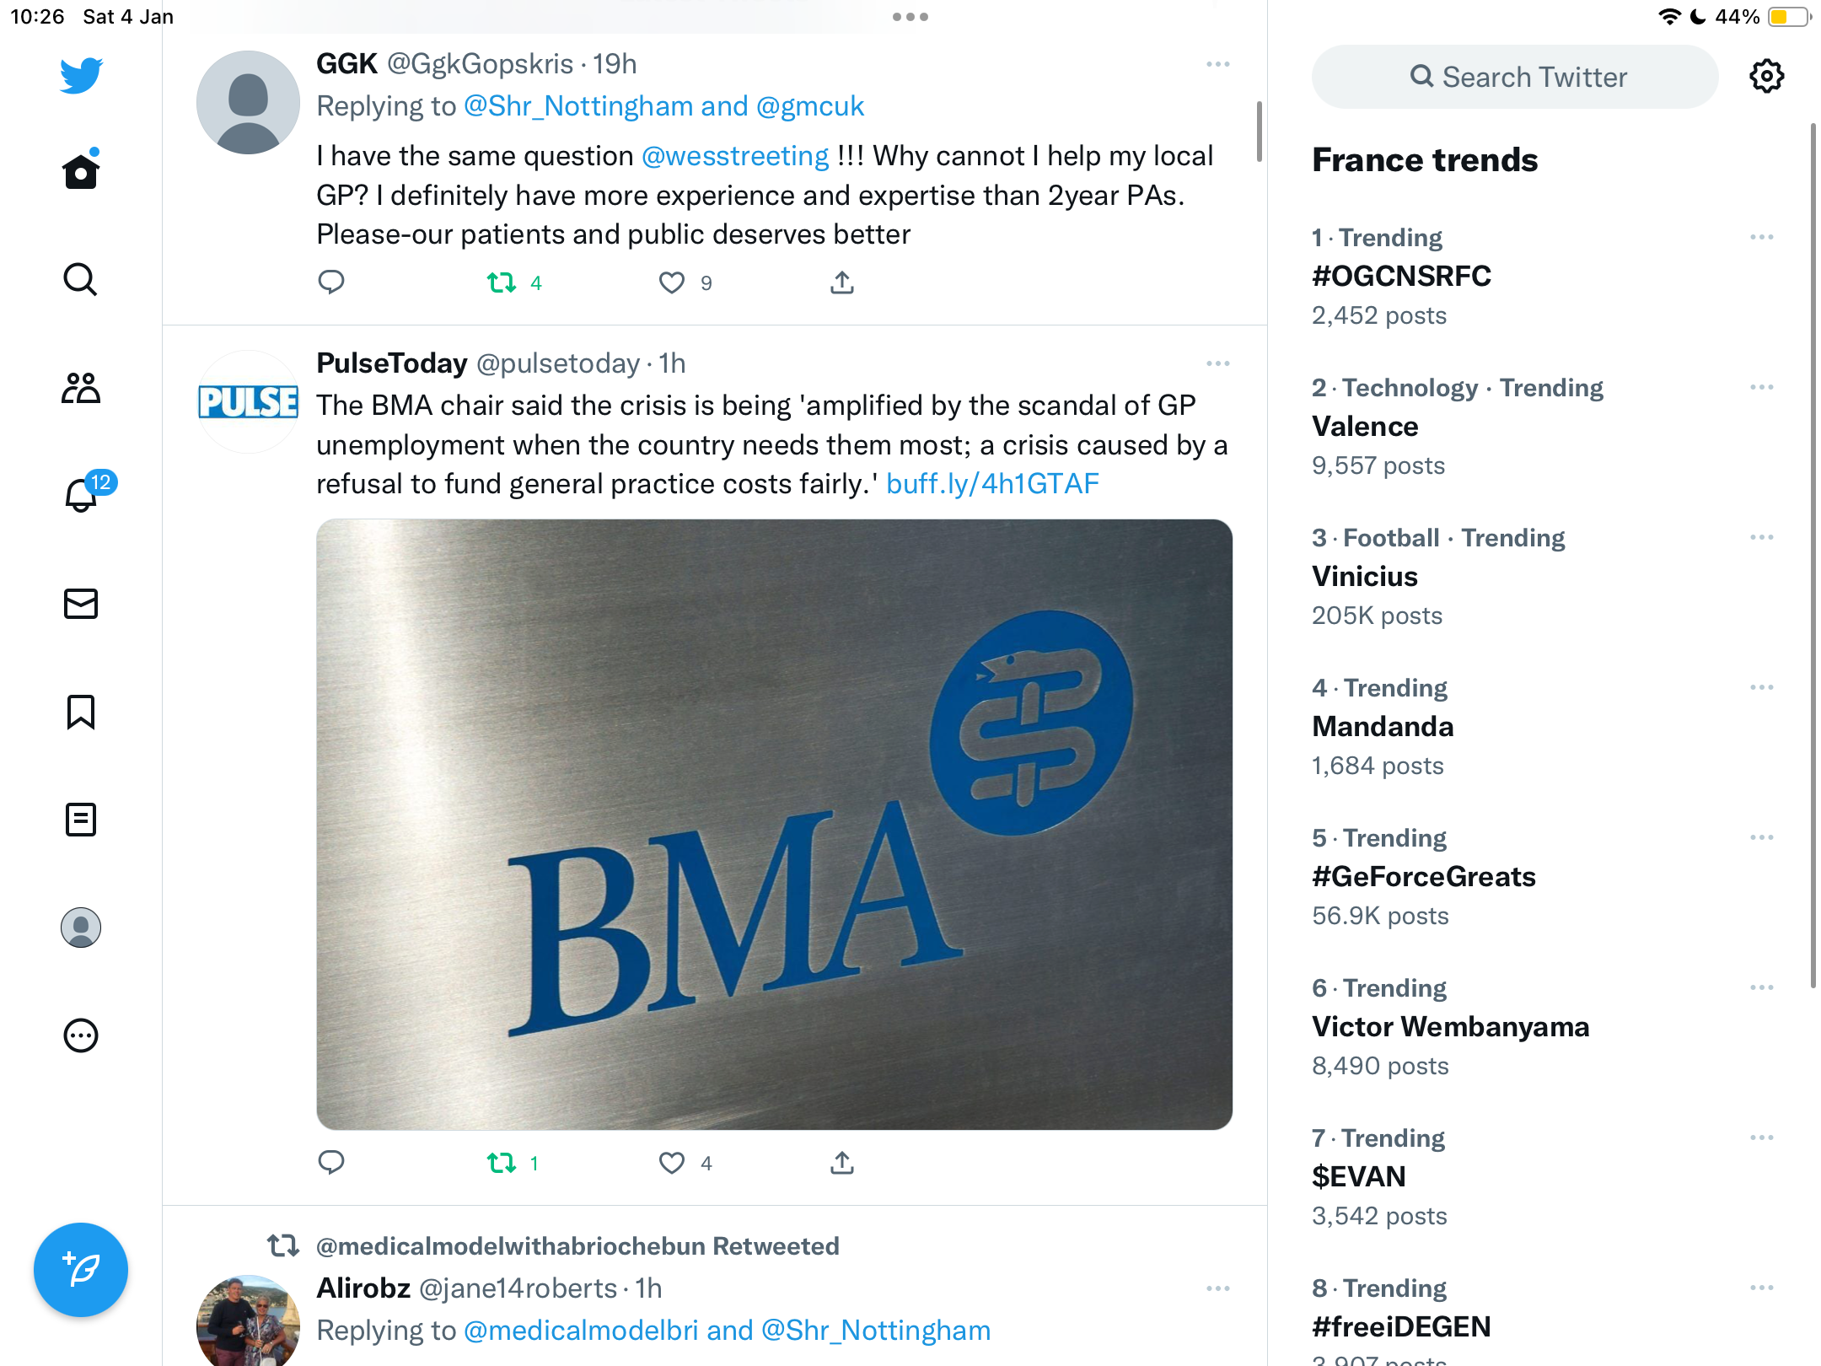Image resolution: width=1821 pixels, height=1366 pixels.
Task: Open more options for Vinicius trend
Action: [x=1761, y=537]
